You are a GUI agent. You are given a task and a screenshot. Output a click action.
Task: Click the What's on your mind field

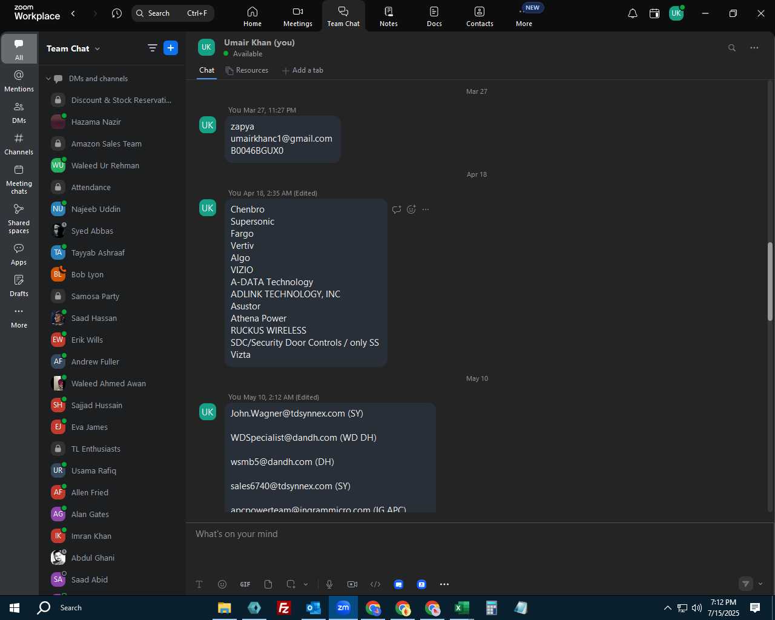click(x=477, y=534)
